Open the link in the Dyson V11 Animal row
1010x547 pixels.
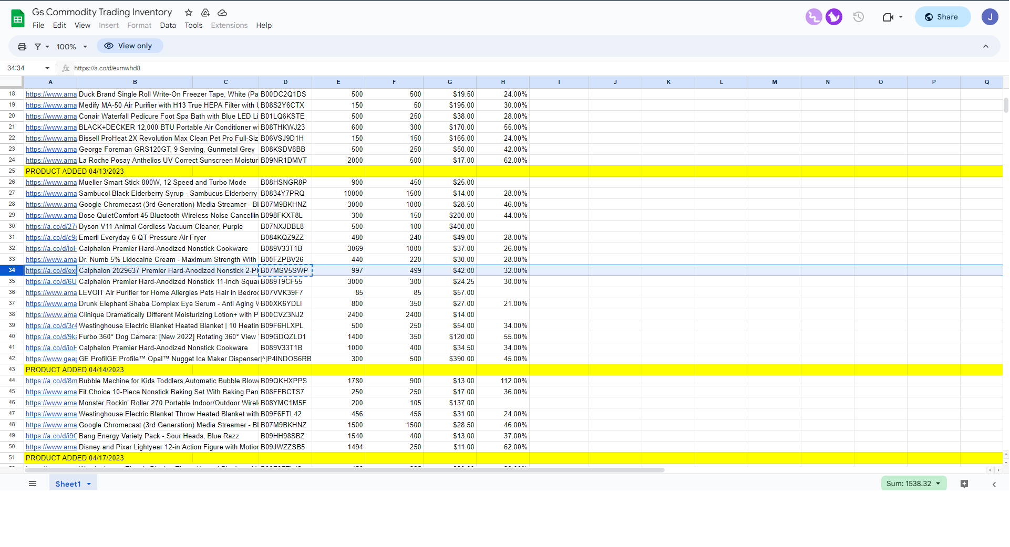click(51, 227)
